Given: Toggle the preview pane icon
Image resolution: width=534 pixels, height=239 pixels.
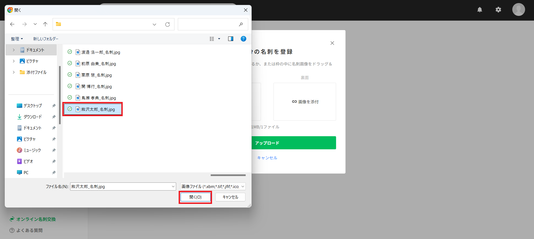Looking at the screenshot, I should 231,39.
